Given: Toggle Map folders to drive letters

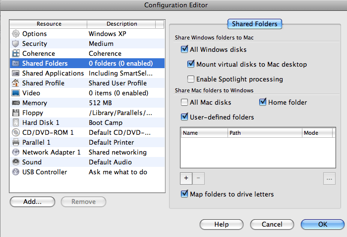Looking at the screenshot, I should tap(185, 194).
